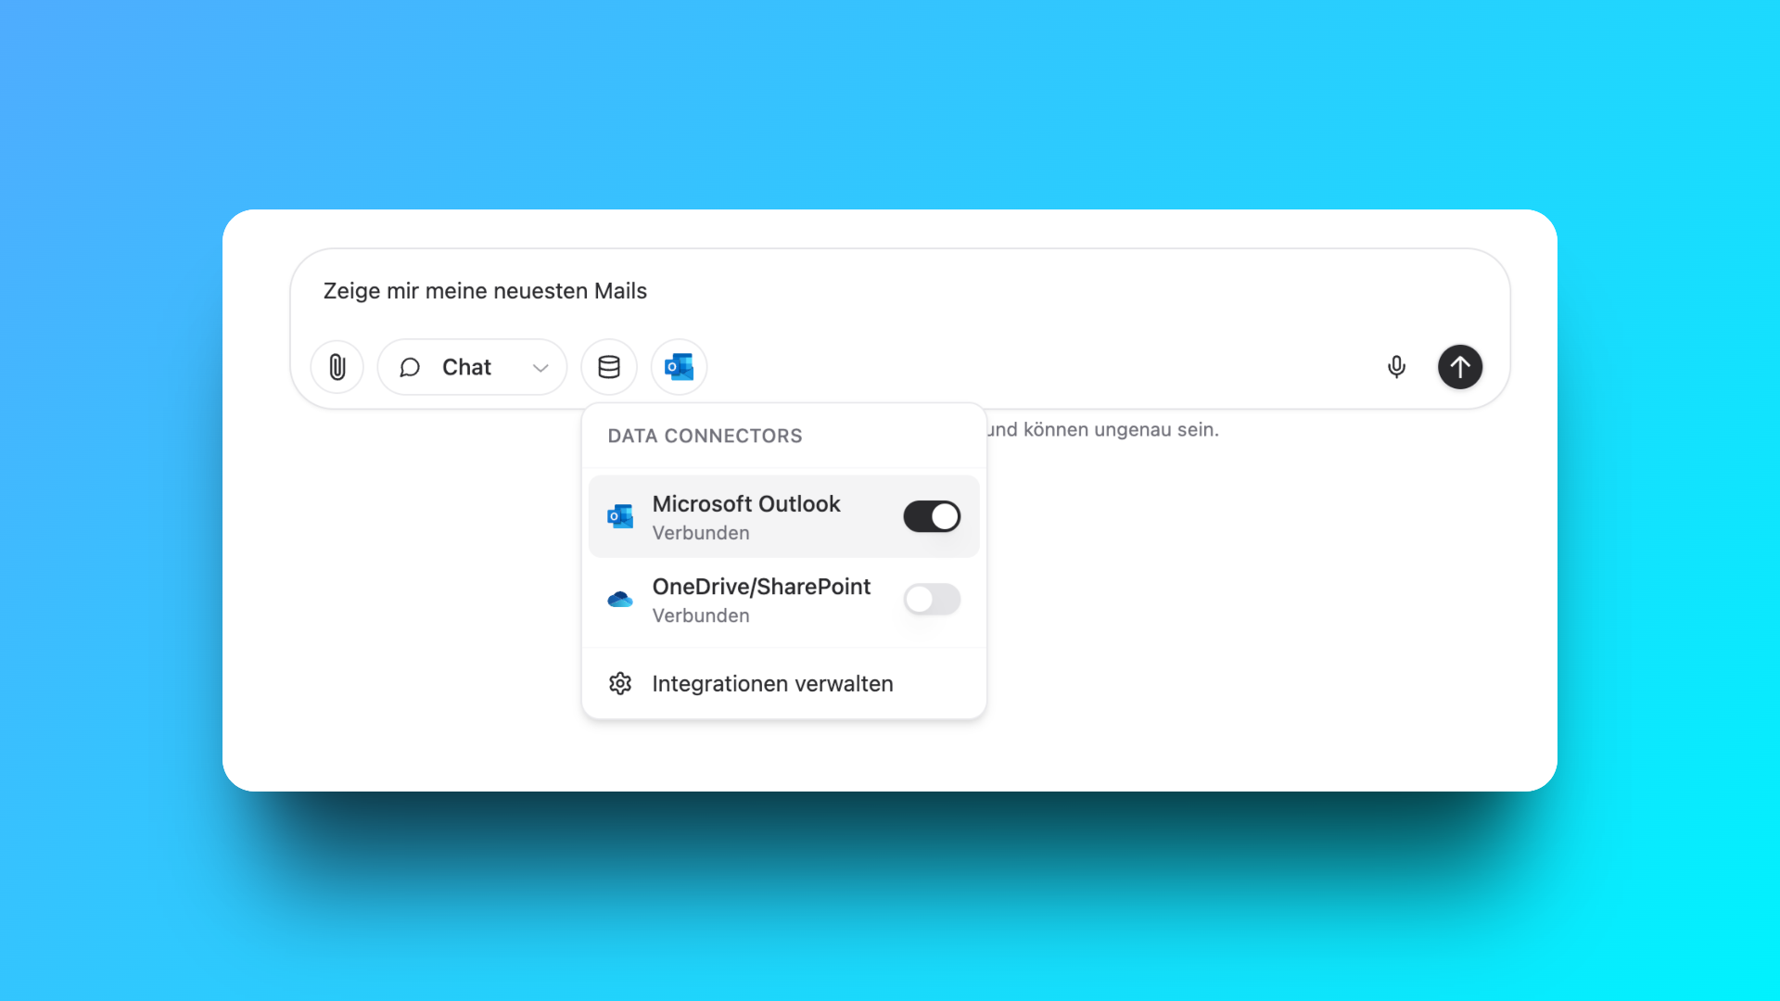Open the data connectors database icon
The width and height of the screenshot is (1780, 1001).
609,367
